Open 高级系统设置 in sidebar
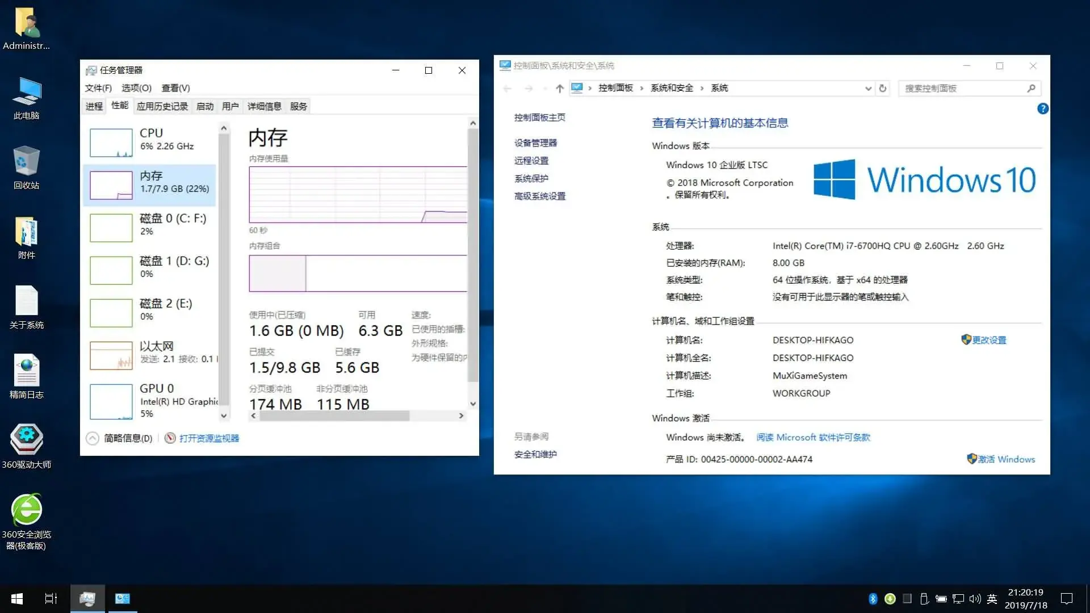The height and width of the screenshot is (613, 1090). pyautogui.click(x=540, y=196)
